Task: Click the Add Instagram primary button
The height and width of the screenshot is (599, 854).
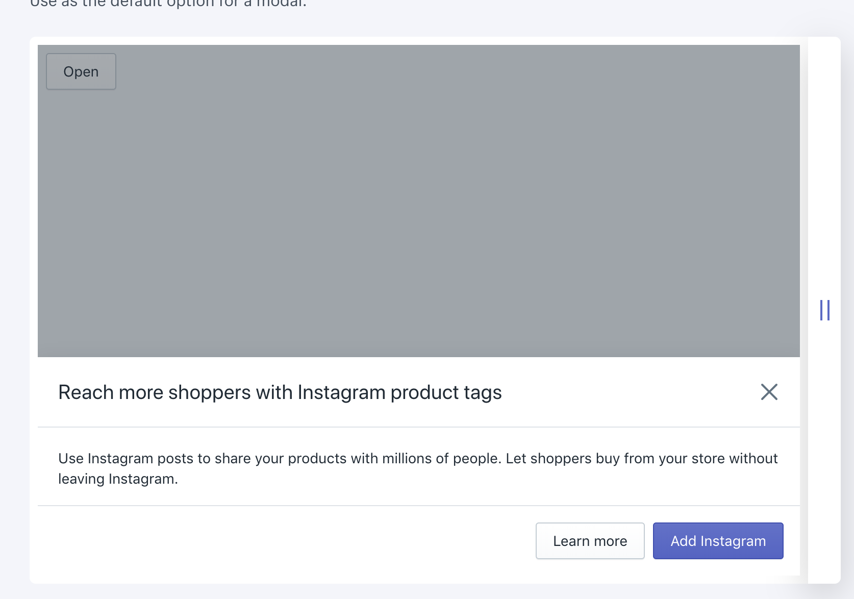Action: 718,541
